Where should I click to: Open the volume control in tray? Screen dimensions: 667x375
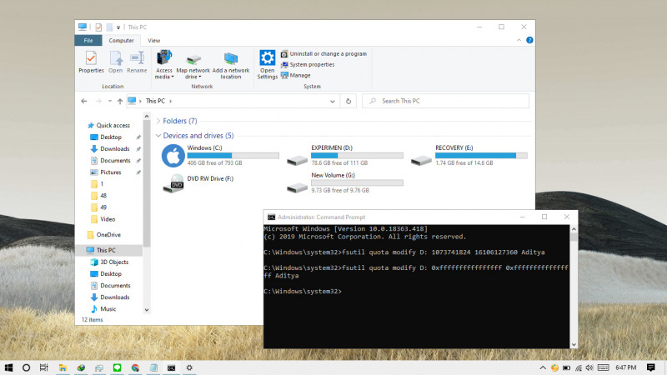(589, 367)
